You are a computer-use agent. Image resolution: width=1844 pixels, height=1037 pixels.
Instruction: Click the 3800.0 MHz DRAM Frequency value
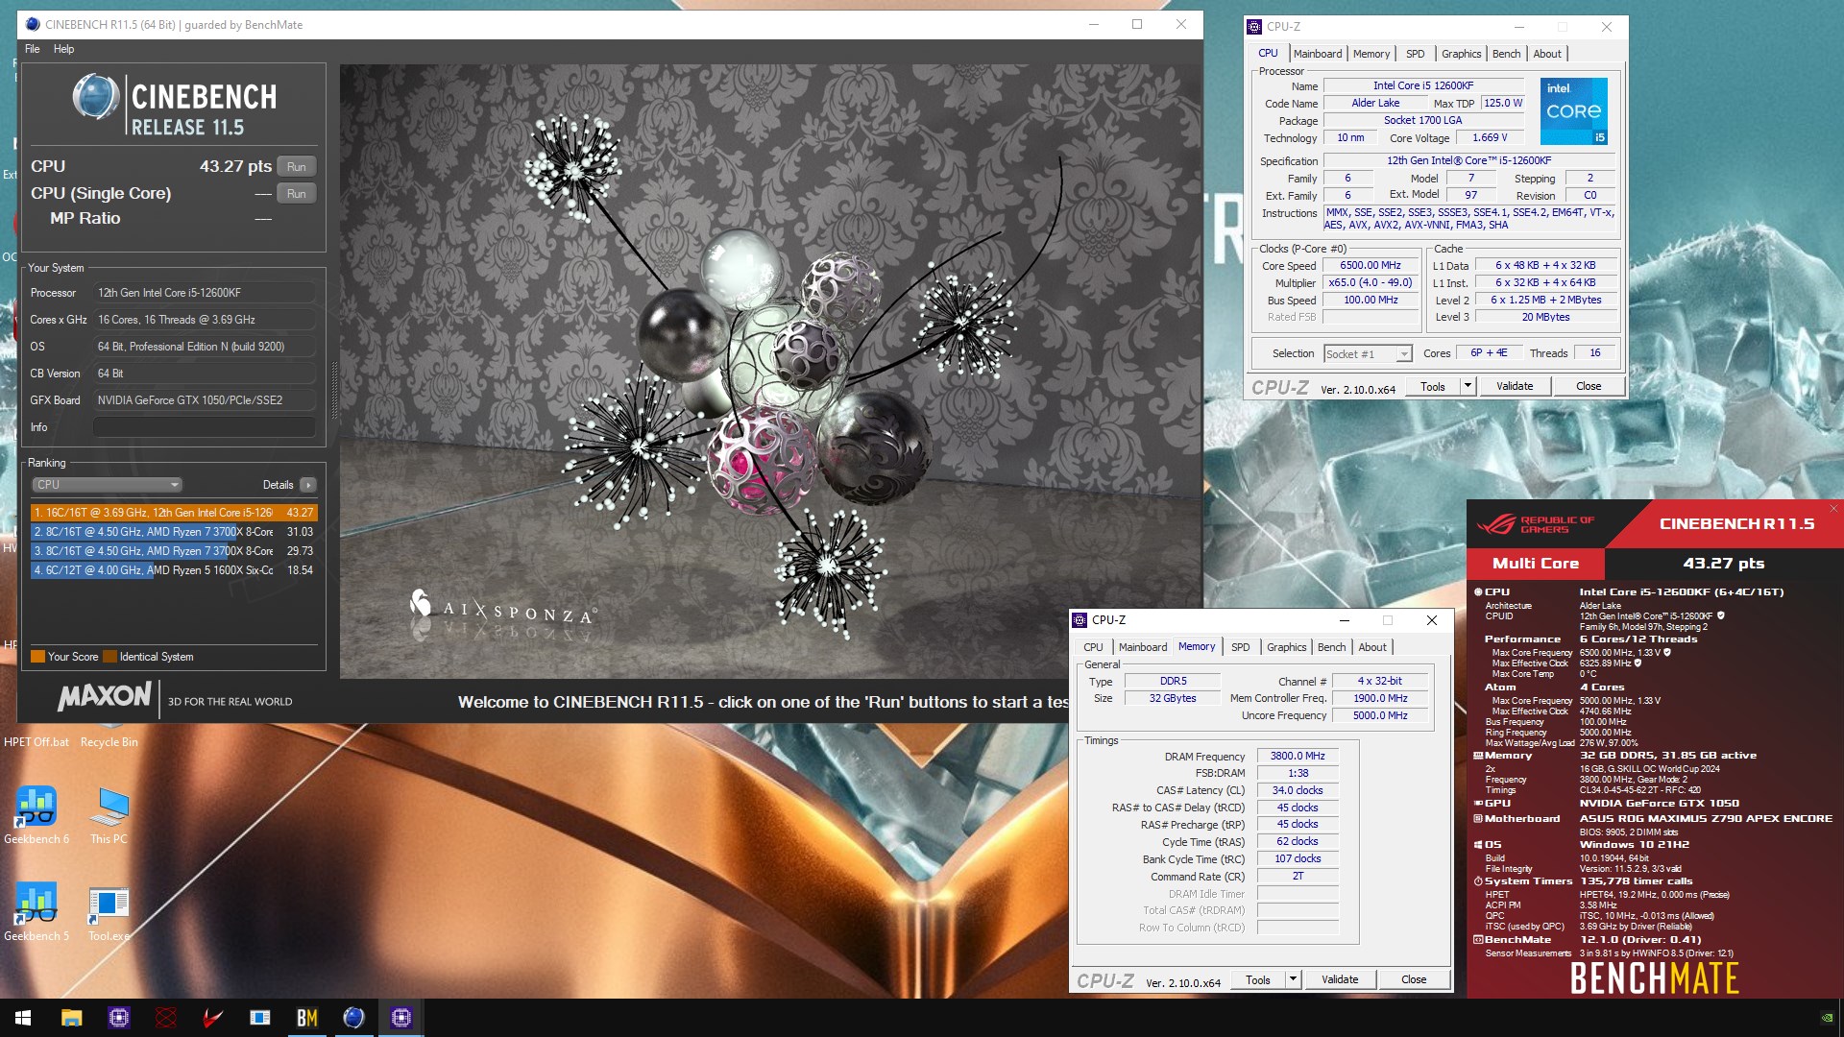pyautogui.click(x=1297, y=757)
